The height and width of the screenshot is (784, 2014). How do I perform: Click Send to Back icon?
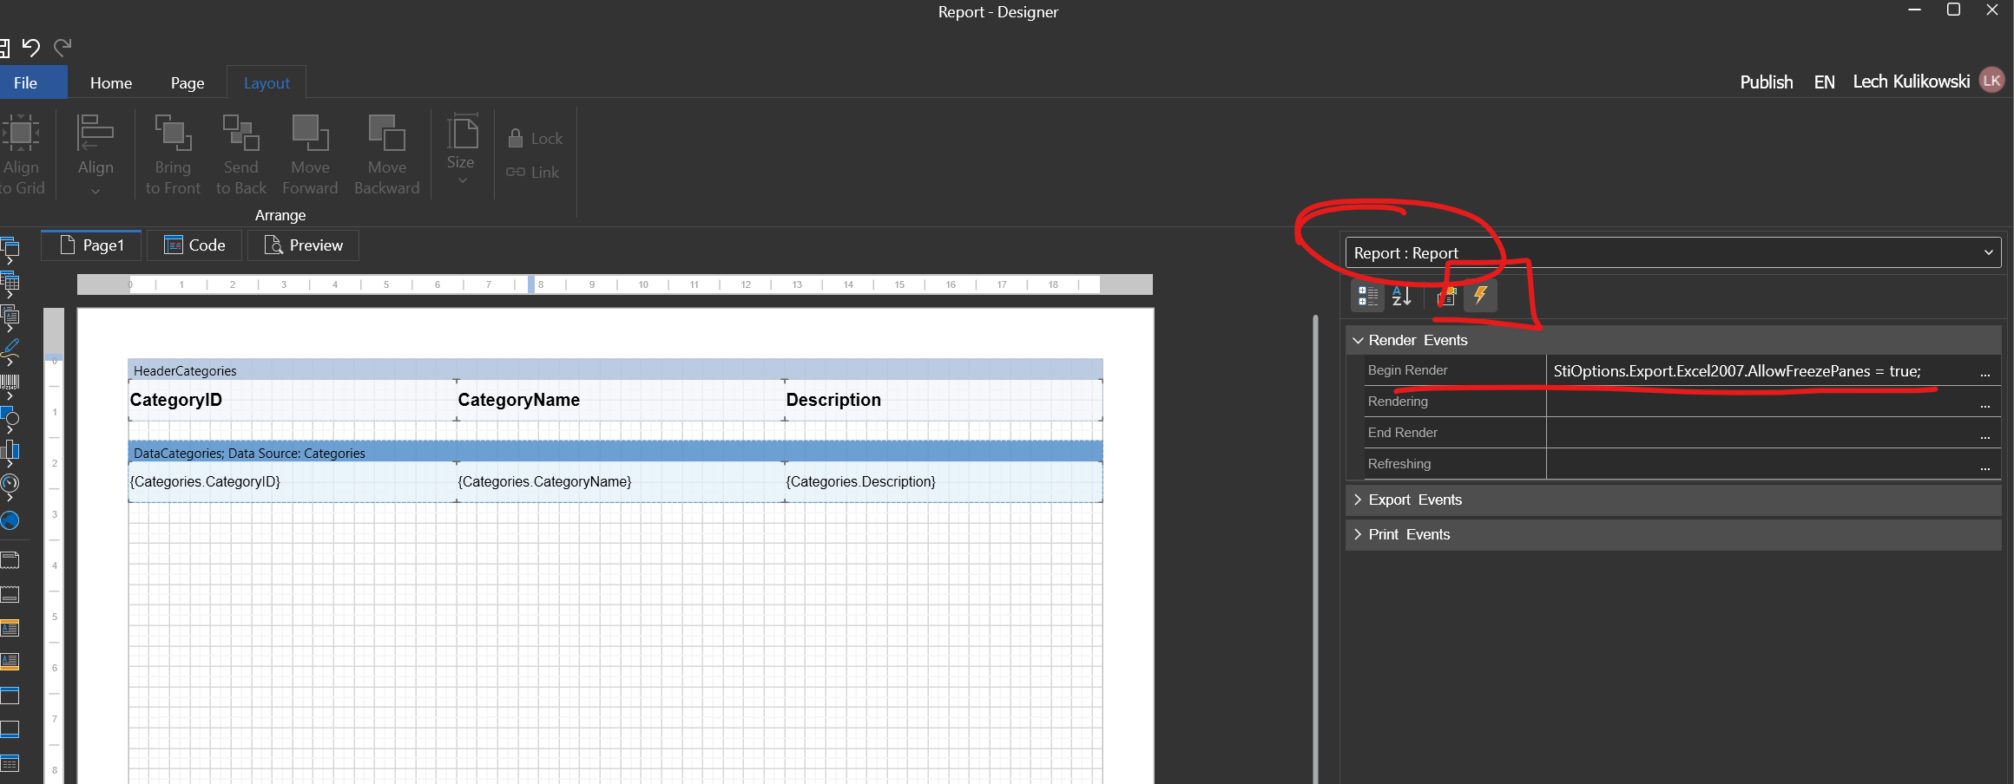point(240,132)
